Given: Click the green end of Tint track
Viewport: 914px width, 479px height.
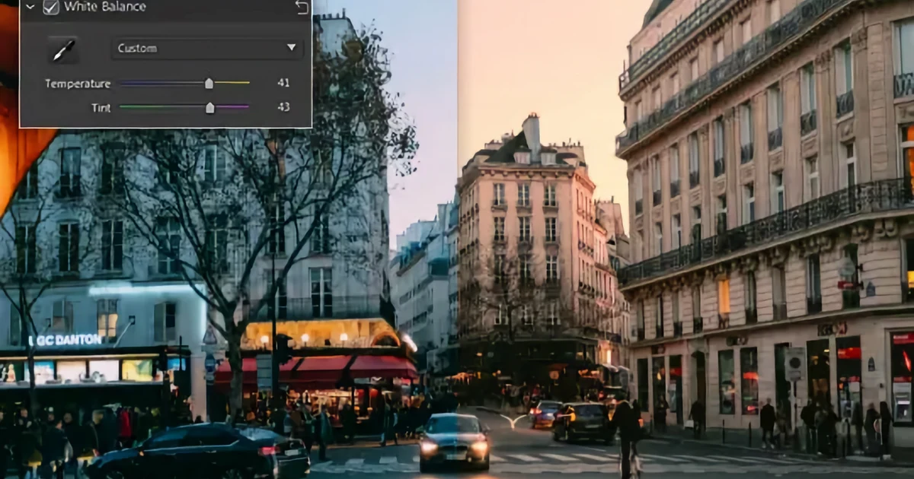Looking at the screenshot, I should coord(126,107).
